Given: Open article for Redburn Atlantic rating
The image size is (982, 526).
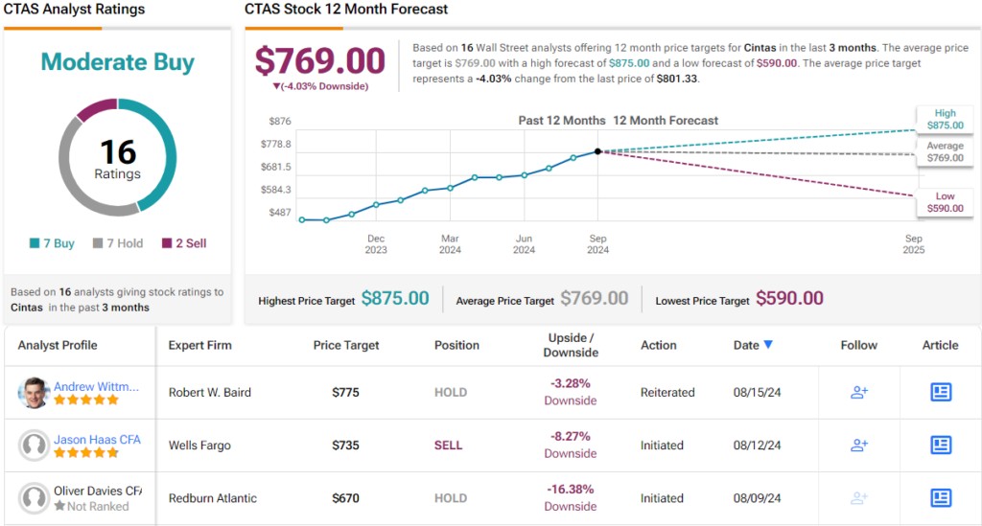Looking at the screenshot, I should [x=941, y=497].
